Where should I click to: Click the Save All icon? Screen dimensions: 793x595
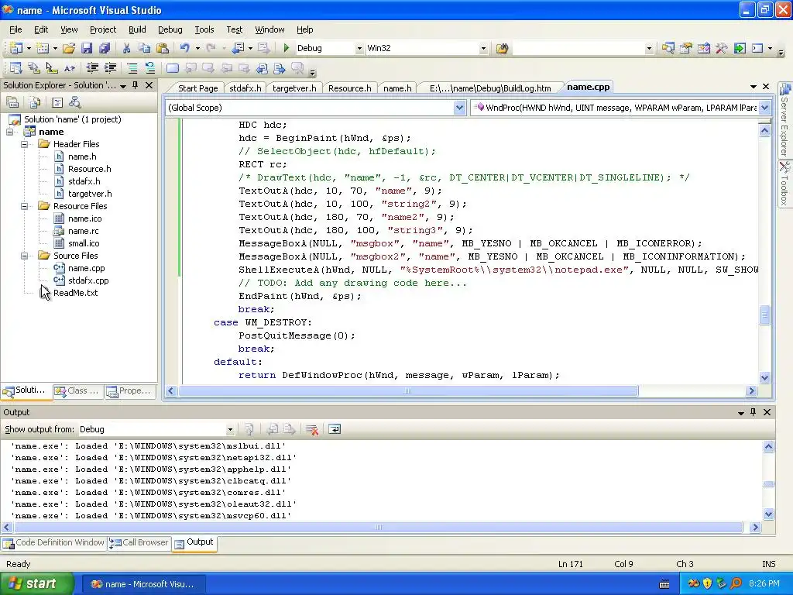tap(105, 48)
